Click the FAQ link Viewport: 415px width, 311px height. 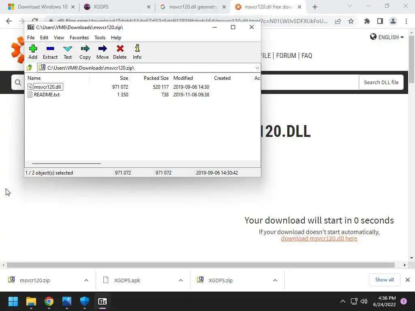click(x=307, y=55)
